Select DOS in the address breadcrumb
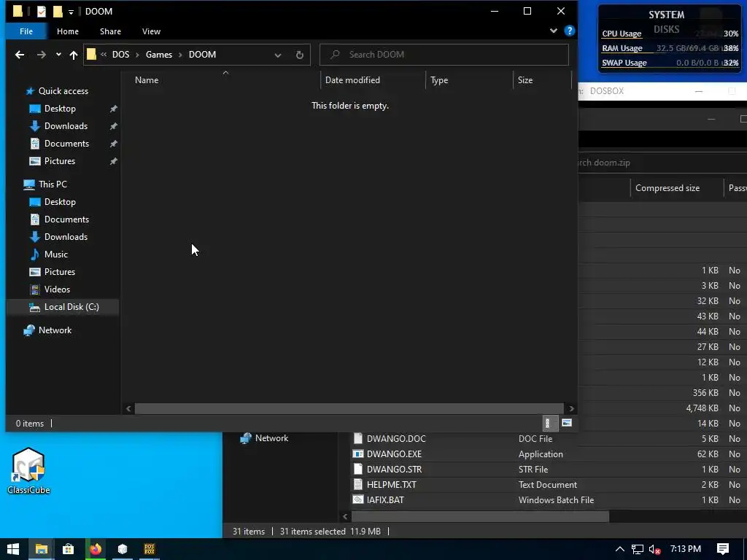 coord(120,55)
